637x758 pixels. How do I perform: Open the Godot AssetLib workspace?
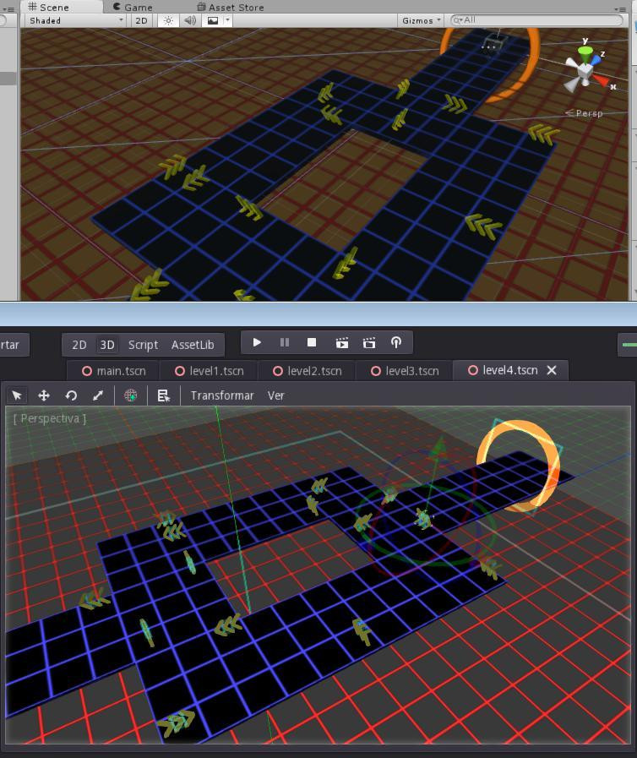[x=193, y=345]
